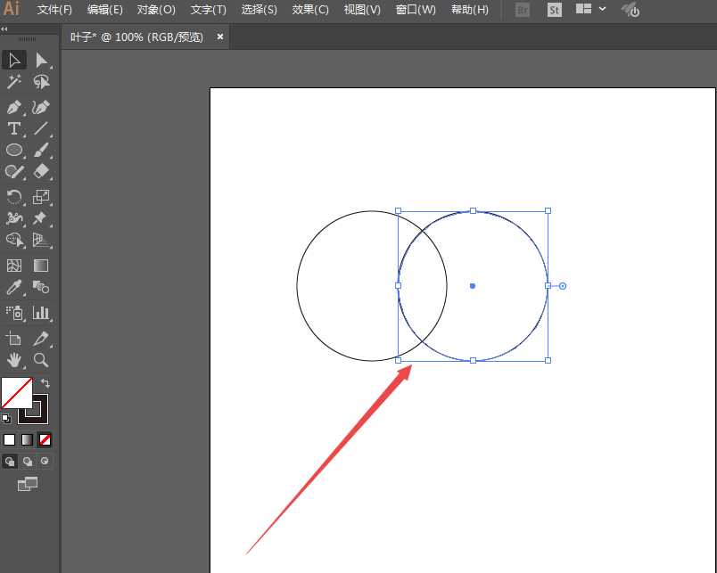
Task: Apply None fill using the slashed swatch
Action: tap(43, 439)
